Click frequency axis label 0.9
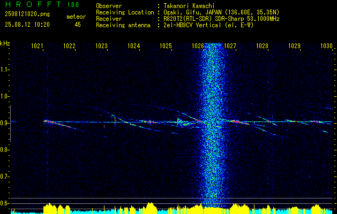 pos(4,123)
